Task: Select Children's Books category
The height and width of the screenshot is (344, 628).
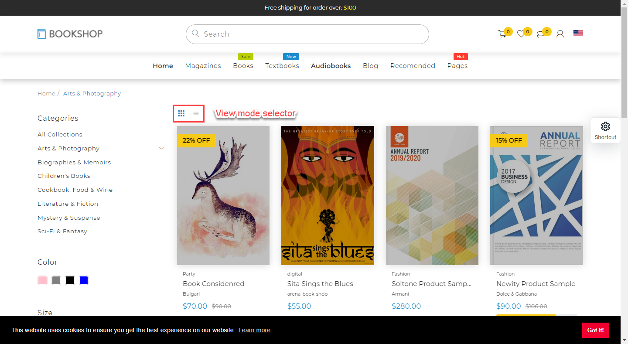Action: [x=64, y=176]
